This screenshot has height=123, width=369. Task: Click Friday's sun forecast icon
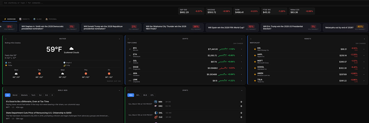[109, 74]
